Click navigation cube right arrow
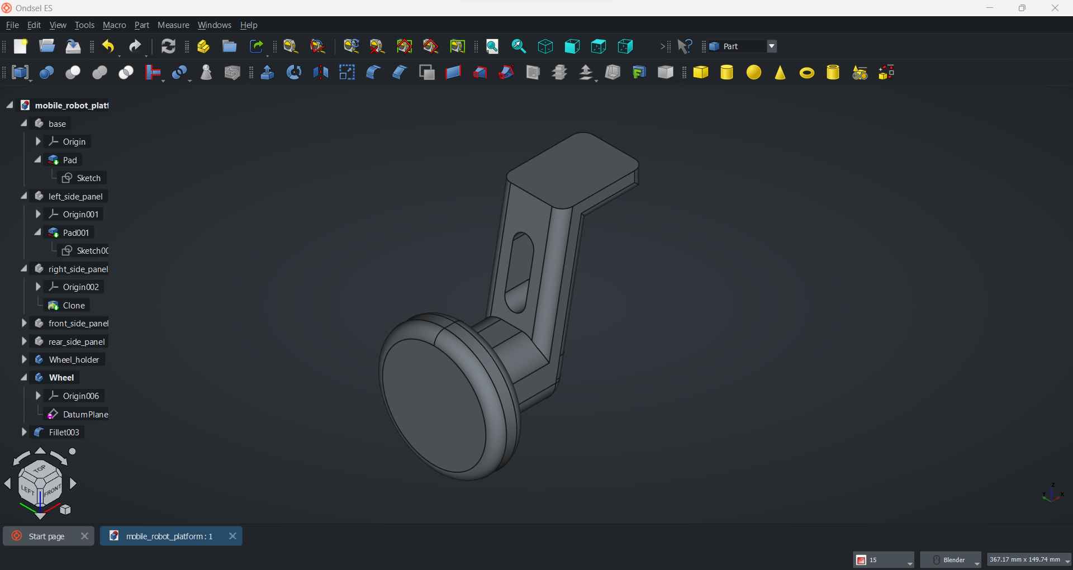1073x570 pixels. point(73,484)
